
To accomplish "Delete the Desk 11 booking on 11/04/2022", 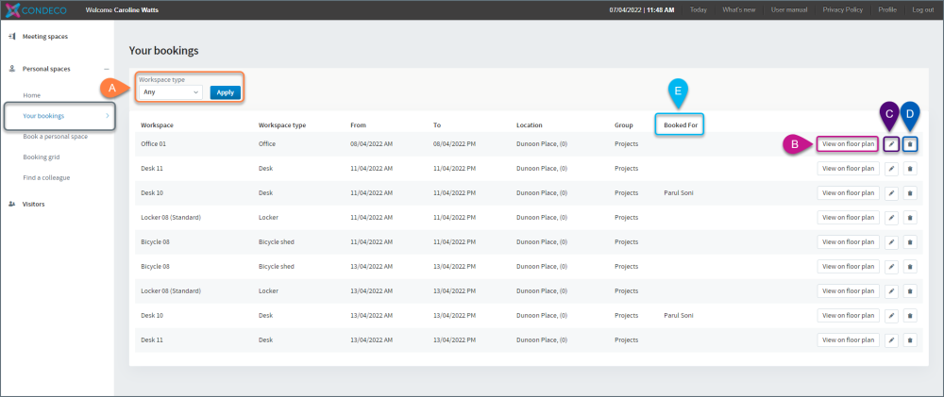I will pos(910,169).
